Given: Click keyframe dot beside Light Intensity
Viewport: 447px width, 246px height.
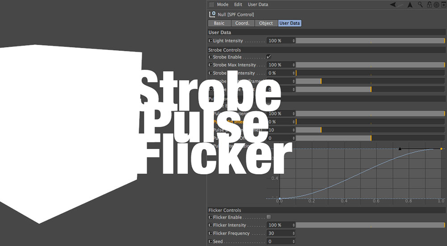Looking at the screenshot, I should [210, 41].
